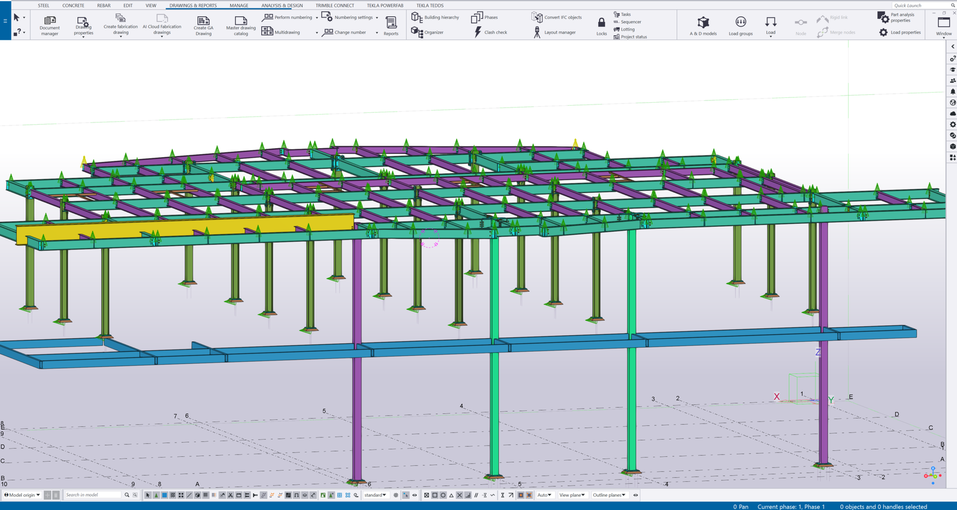
Task: Open the standard selection filter dropdown
Action: click(x=375, y=495)
